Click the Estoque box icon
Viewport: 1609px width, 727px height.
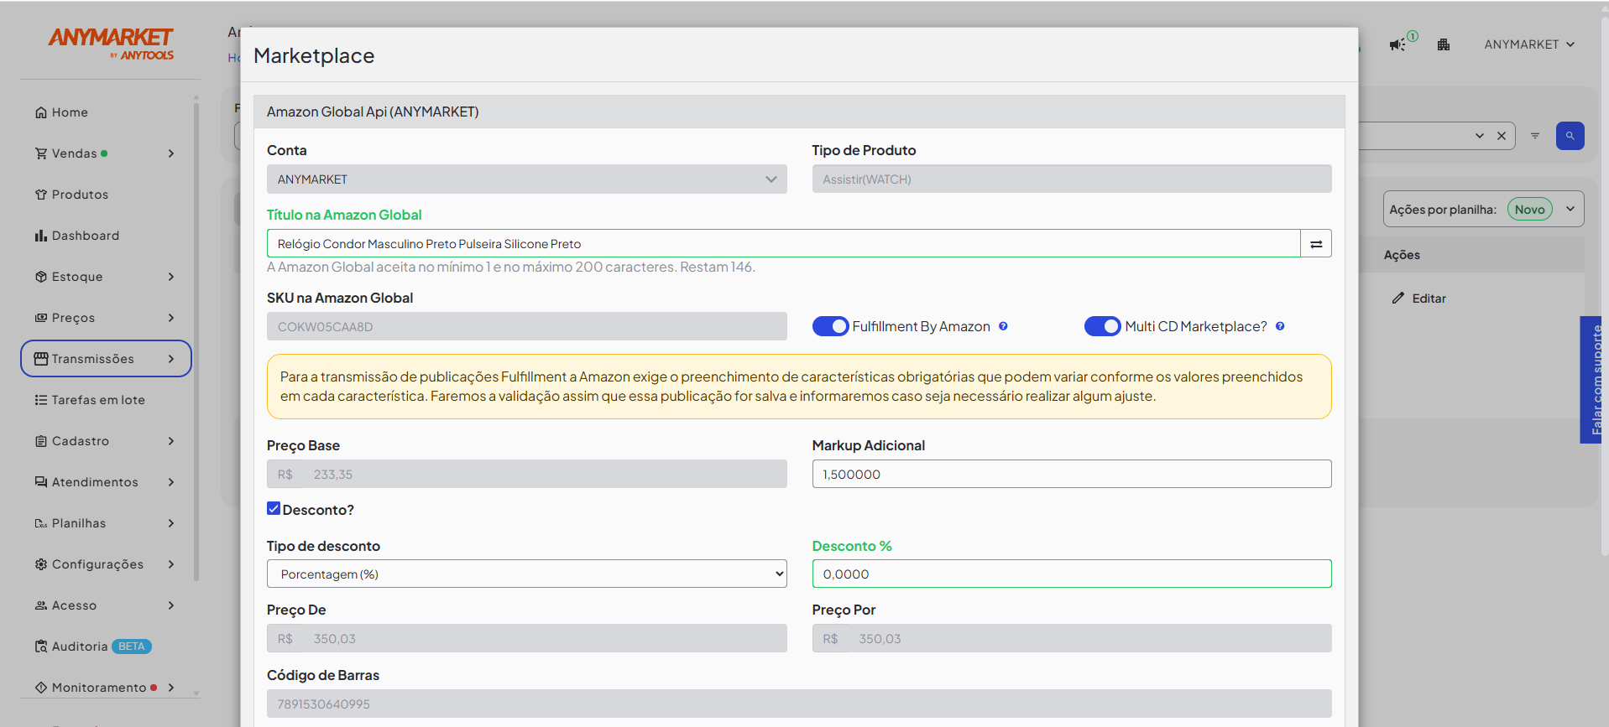point(40,277)
